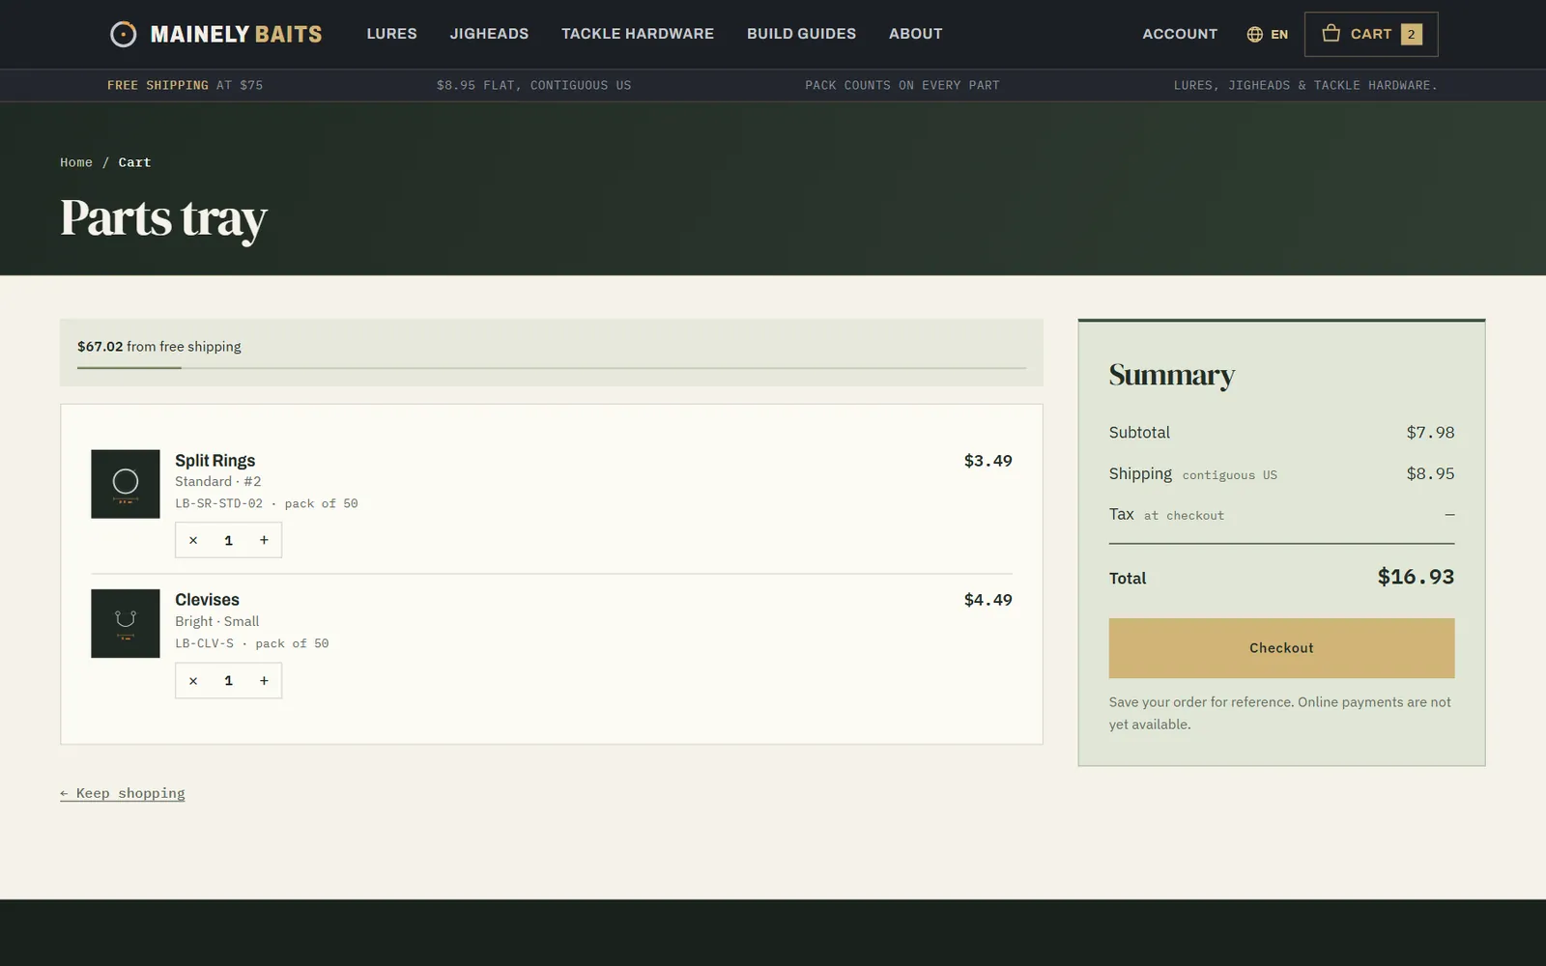
Task: Go to Home in the breadcrumb
Action: coord(76,162)
